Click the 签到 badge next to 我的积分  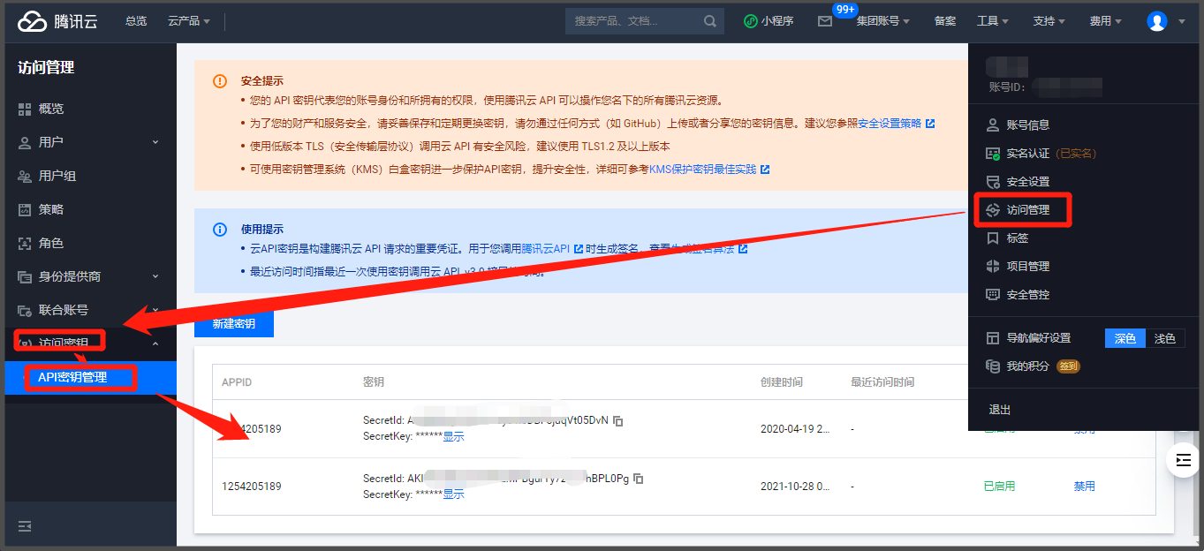tap(1068, 366)
